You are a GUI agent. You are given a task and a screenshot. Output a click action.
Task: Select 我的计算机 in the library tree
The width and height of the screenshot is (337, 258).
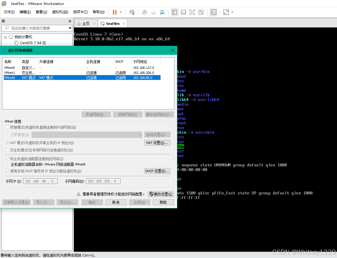pos(23,37)
